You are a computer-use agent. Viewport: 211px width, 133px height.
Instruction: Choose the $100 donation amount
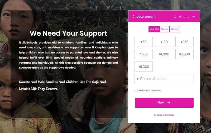[164, 42]
